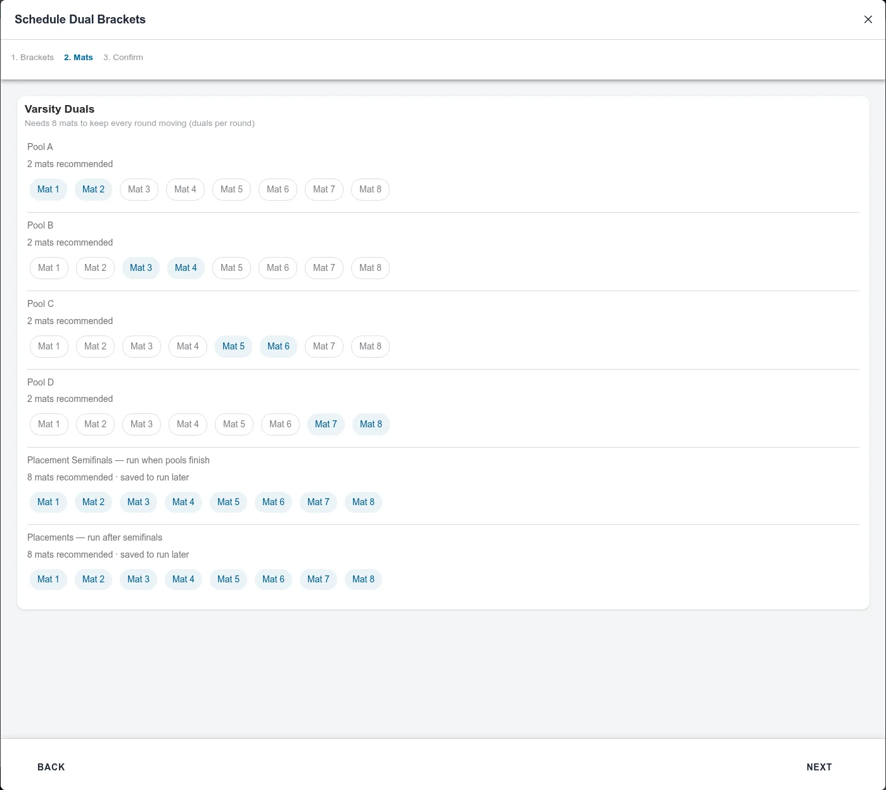This screenshot has width=886, height=790.
Task: Jump to the Confirm step
Action: (123, 58)
